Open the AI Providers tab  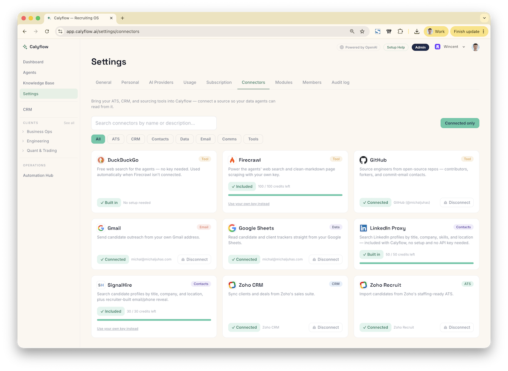(x=161, y=83)
